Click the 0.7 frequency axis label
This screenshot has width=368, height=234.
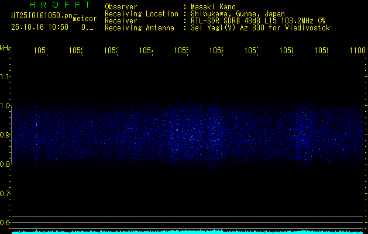pos(5,194)
